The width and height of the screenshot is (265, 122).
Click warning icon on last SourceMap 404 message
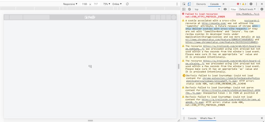(x=183, y=97)
